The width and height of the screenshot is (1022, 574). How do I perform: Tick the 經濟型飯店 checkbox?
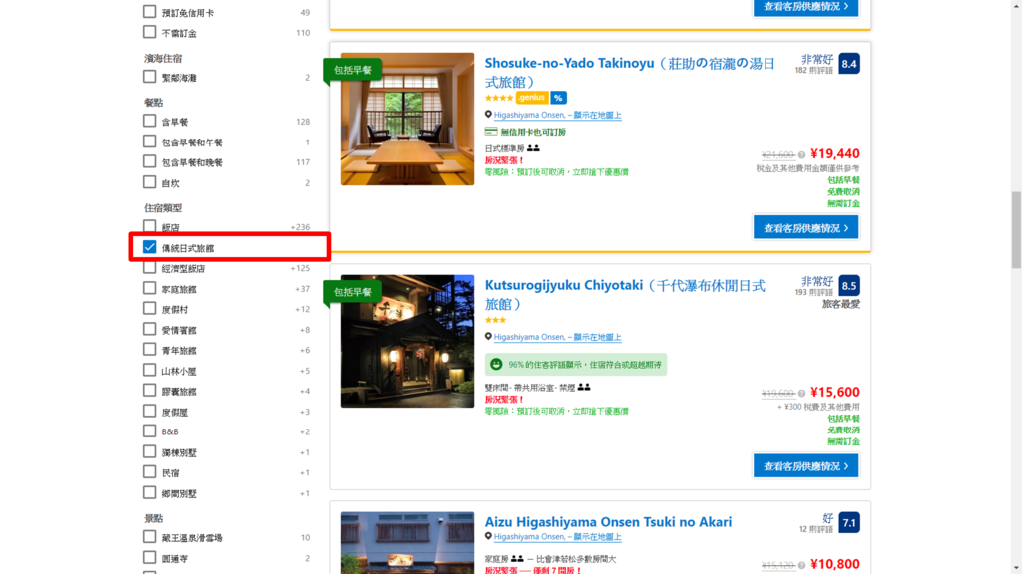[150, 267]
